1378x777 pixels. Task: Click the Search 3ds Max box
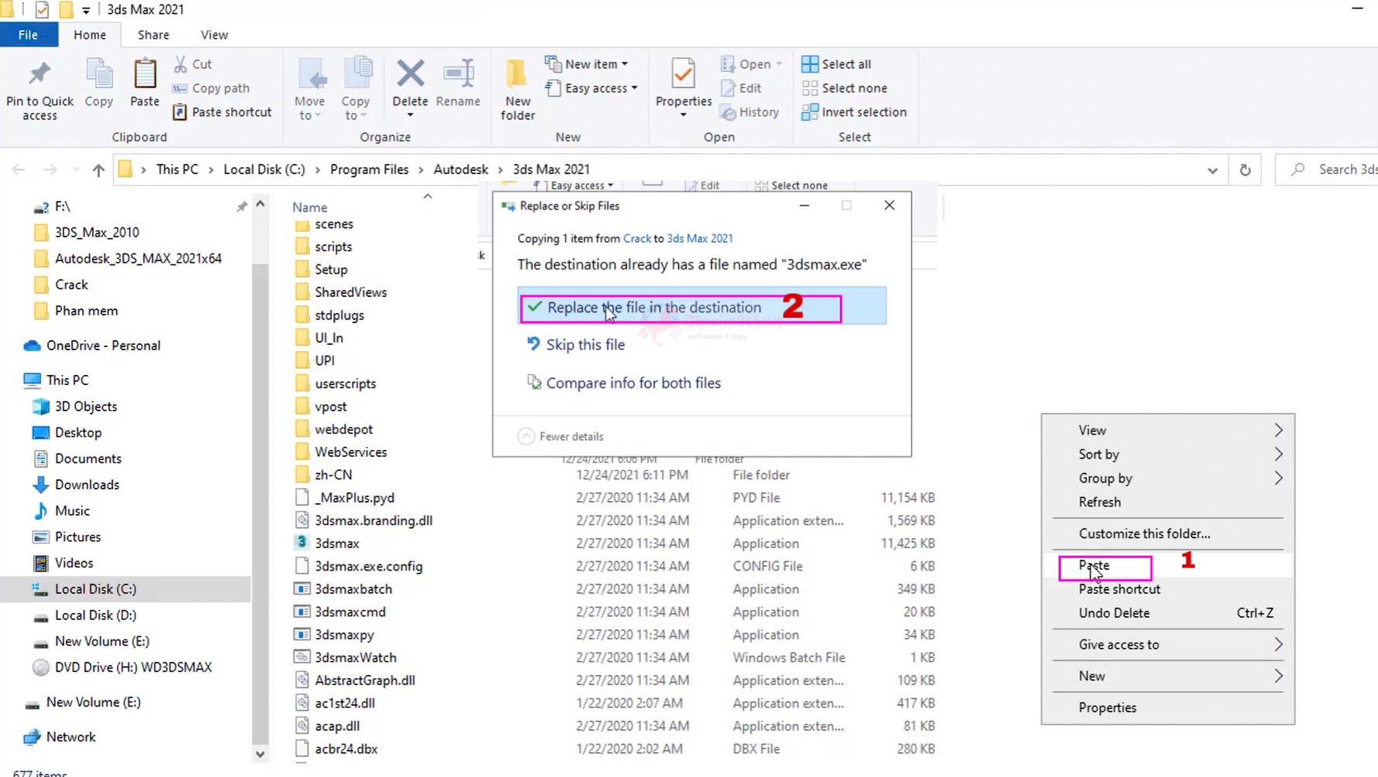tap(1326, 169)
